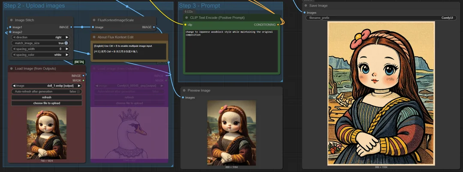Open the direction combo showing 'right'
The image size is (463, 172).
coord(40,37)
